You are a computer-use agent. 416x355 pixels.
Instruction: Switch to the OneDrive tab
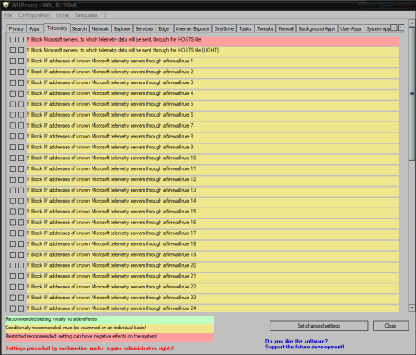point(224,28)
